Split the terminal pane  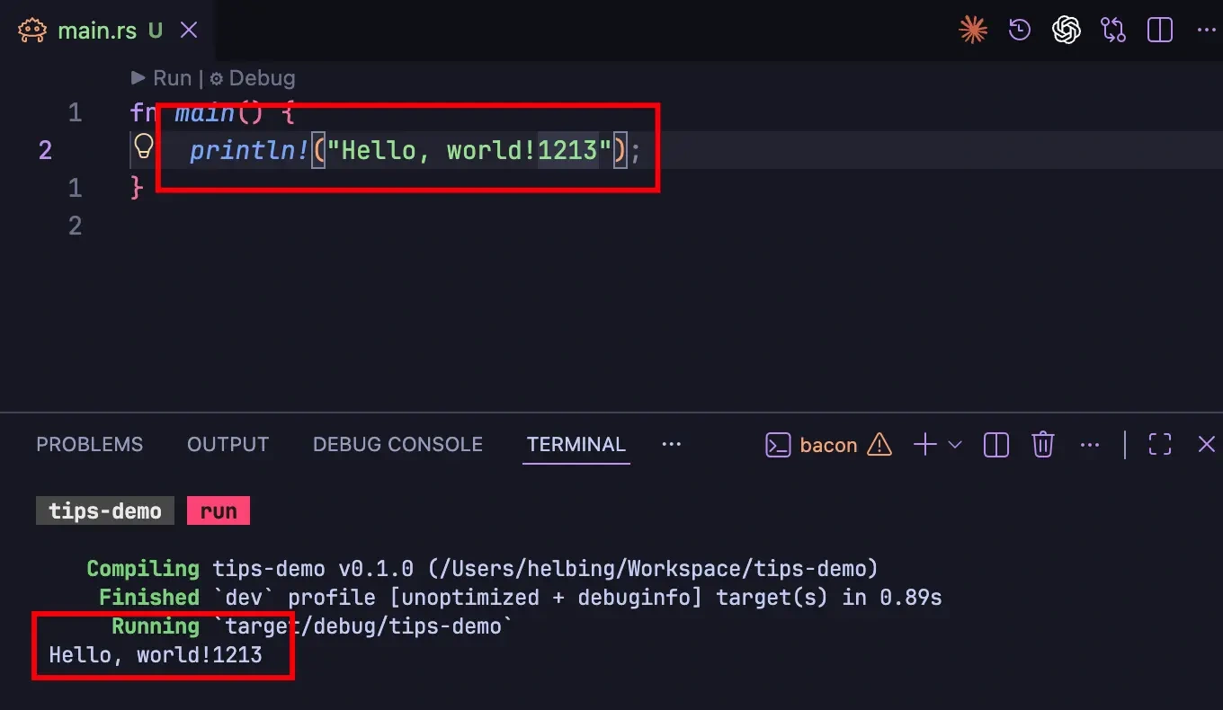coord(996,445)
